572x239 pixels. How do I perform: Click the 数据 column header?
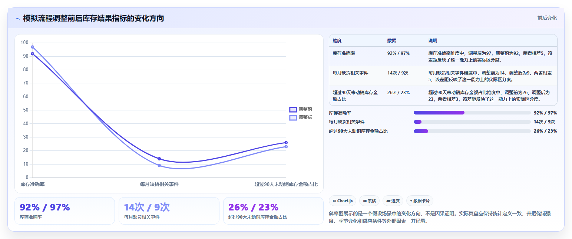pyautogui.click(x=392, y=40)
